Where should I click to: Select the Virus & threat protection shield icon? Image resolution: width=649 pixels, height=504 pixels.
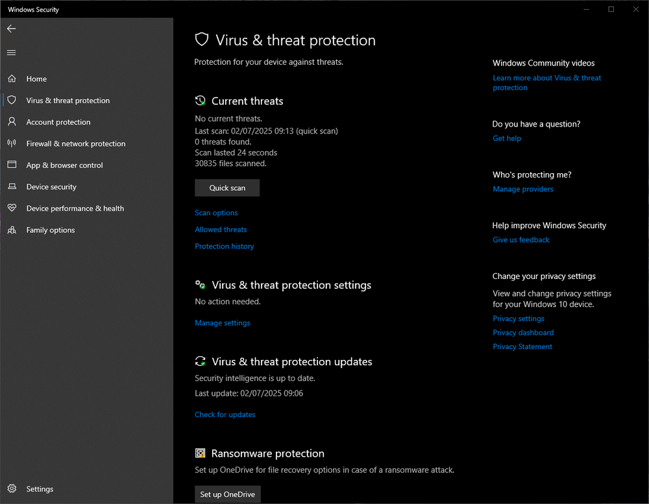(12, 101)
